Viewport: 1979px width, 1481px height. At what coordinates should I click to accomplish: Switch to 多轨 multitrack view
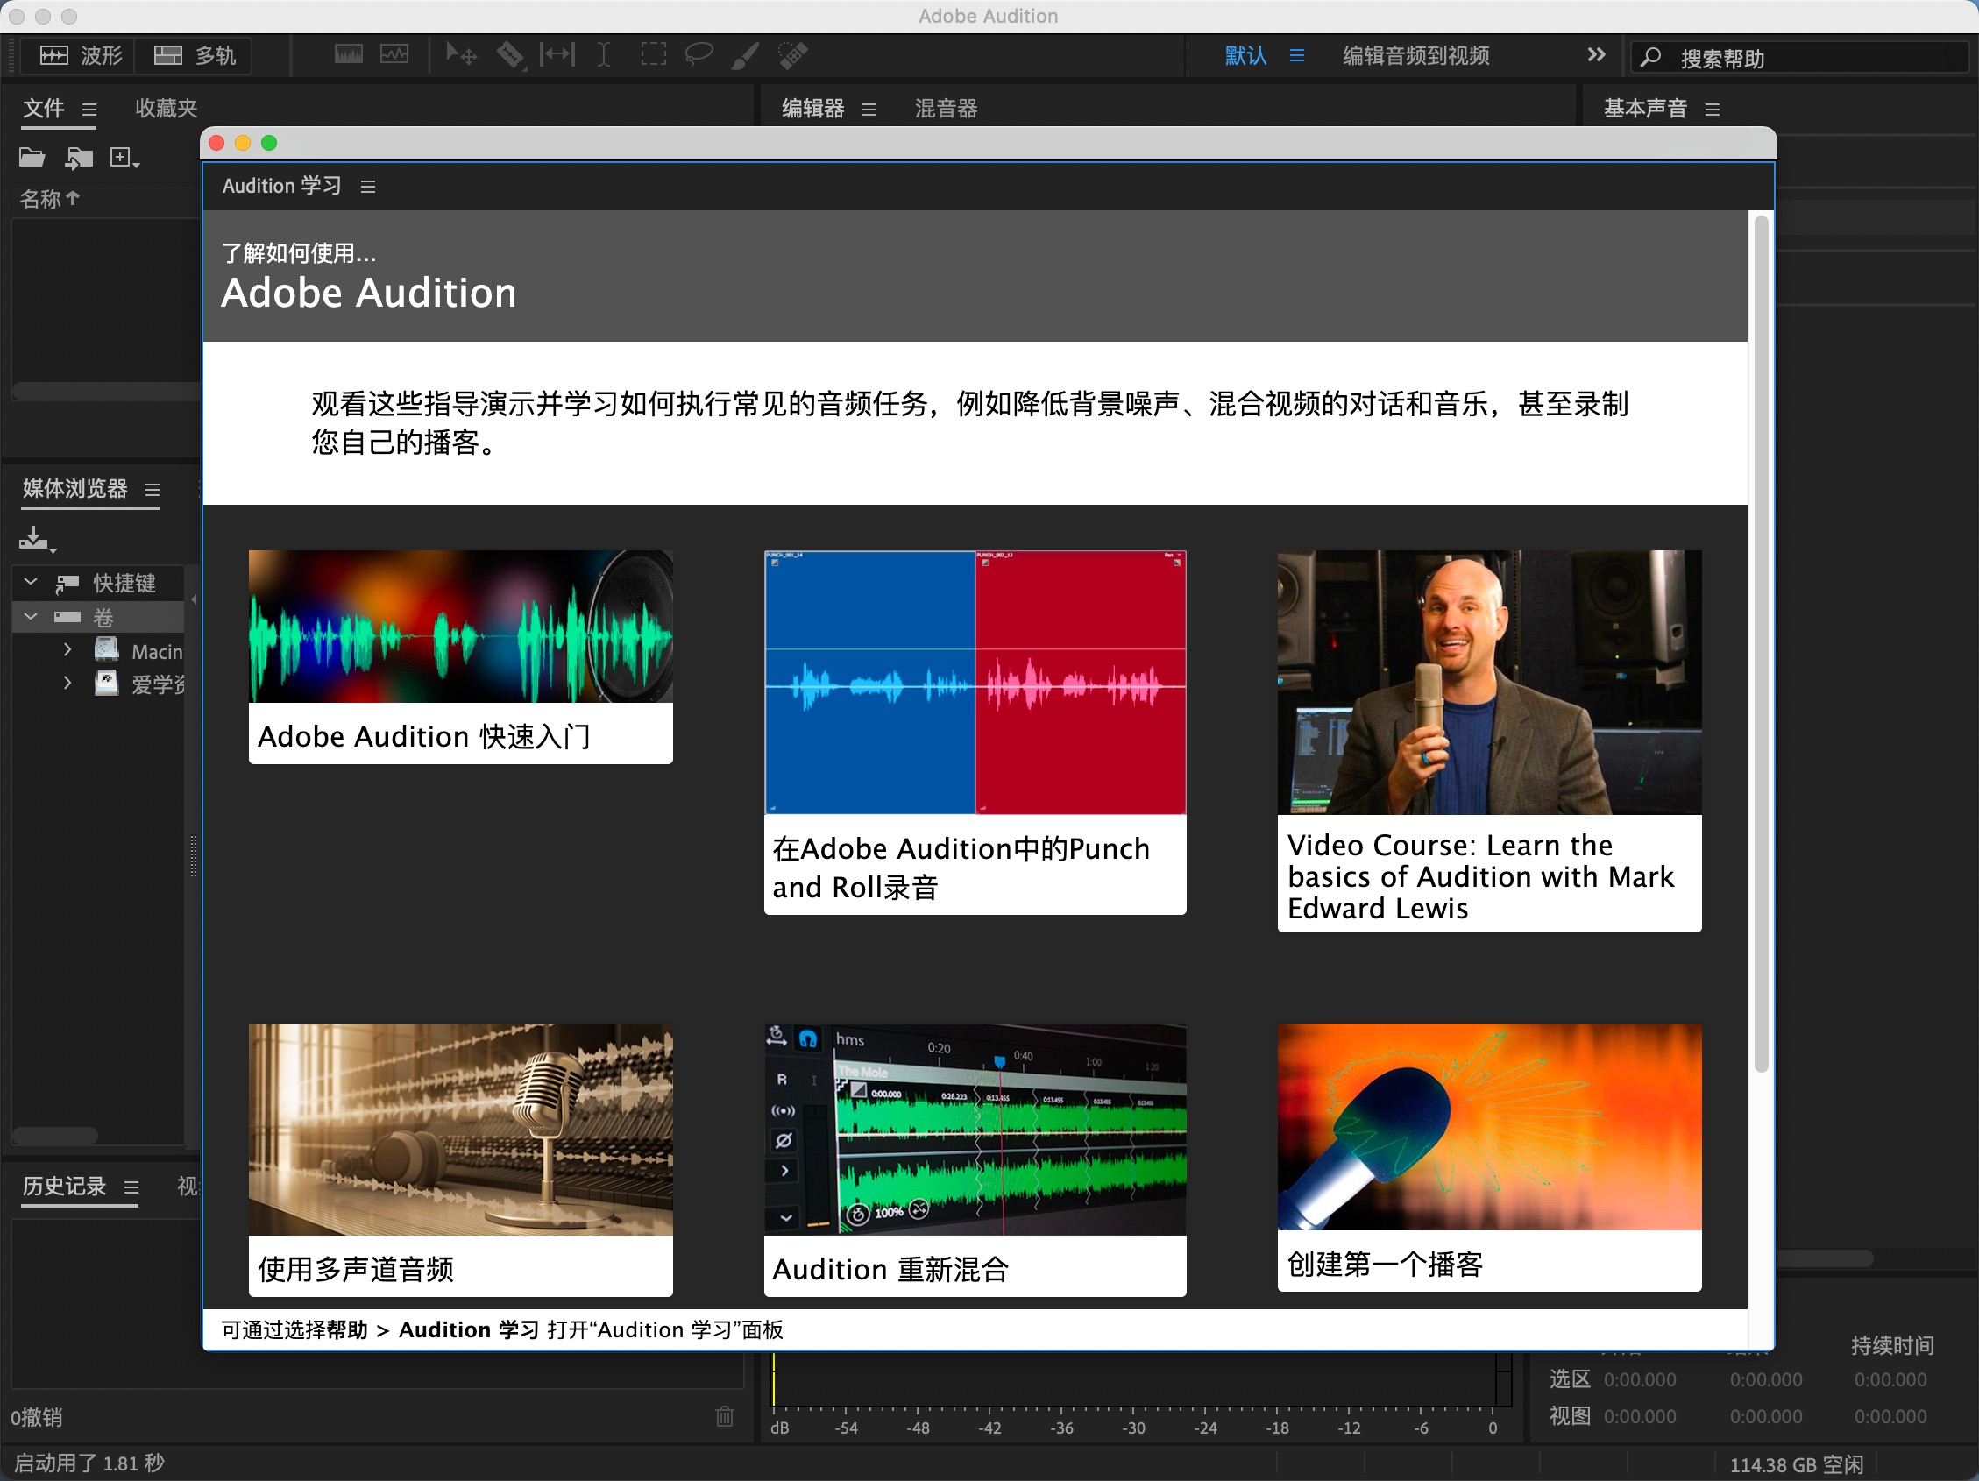(x=195, y=55)
